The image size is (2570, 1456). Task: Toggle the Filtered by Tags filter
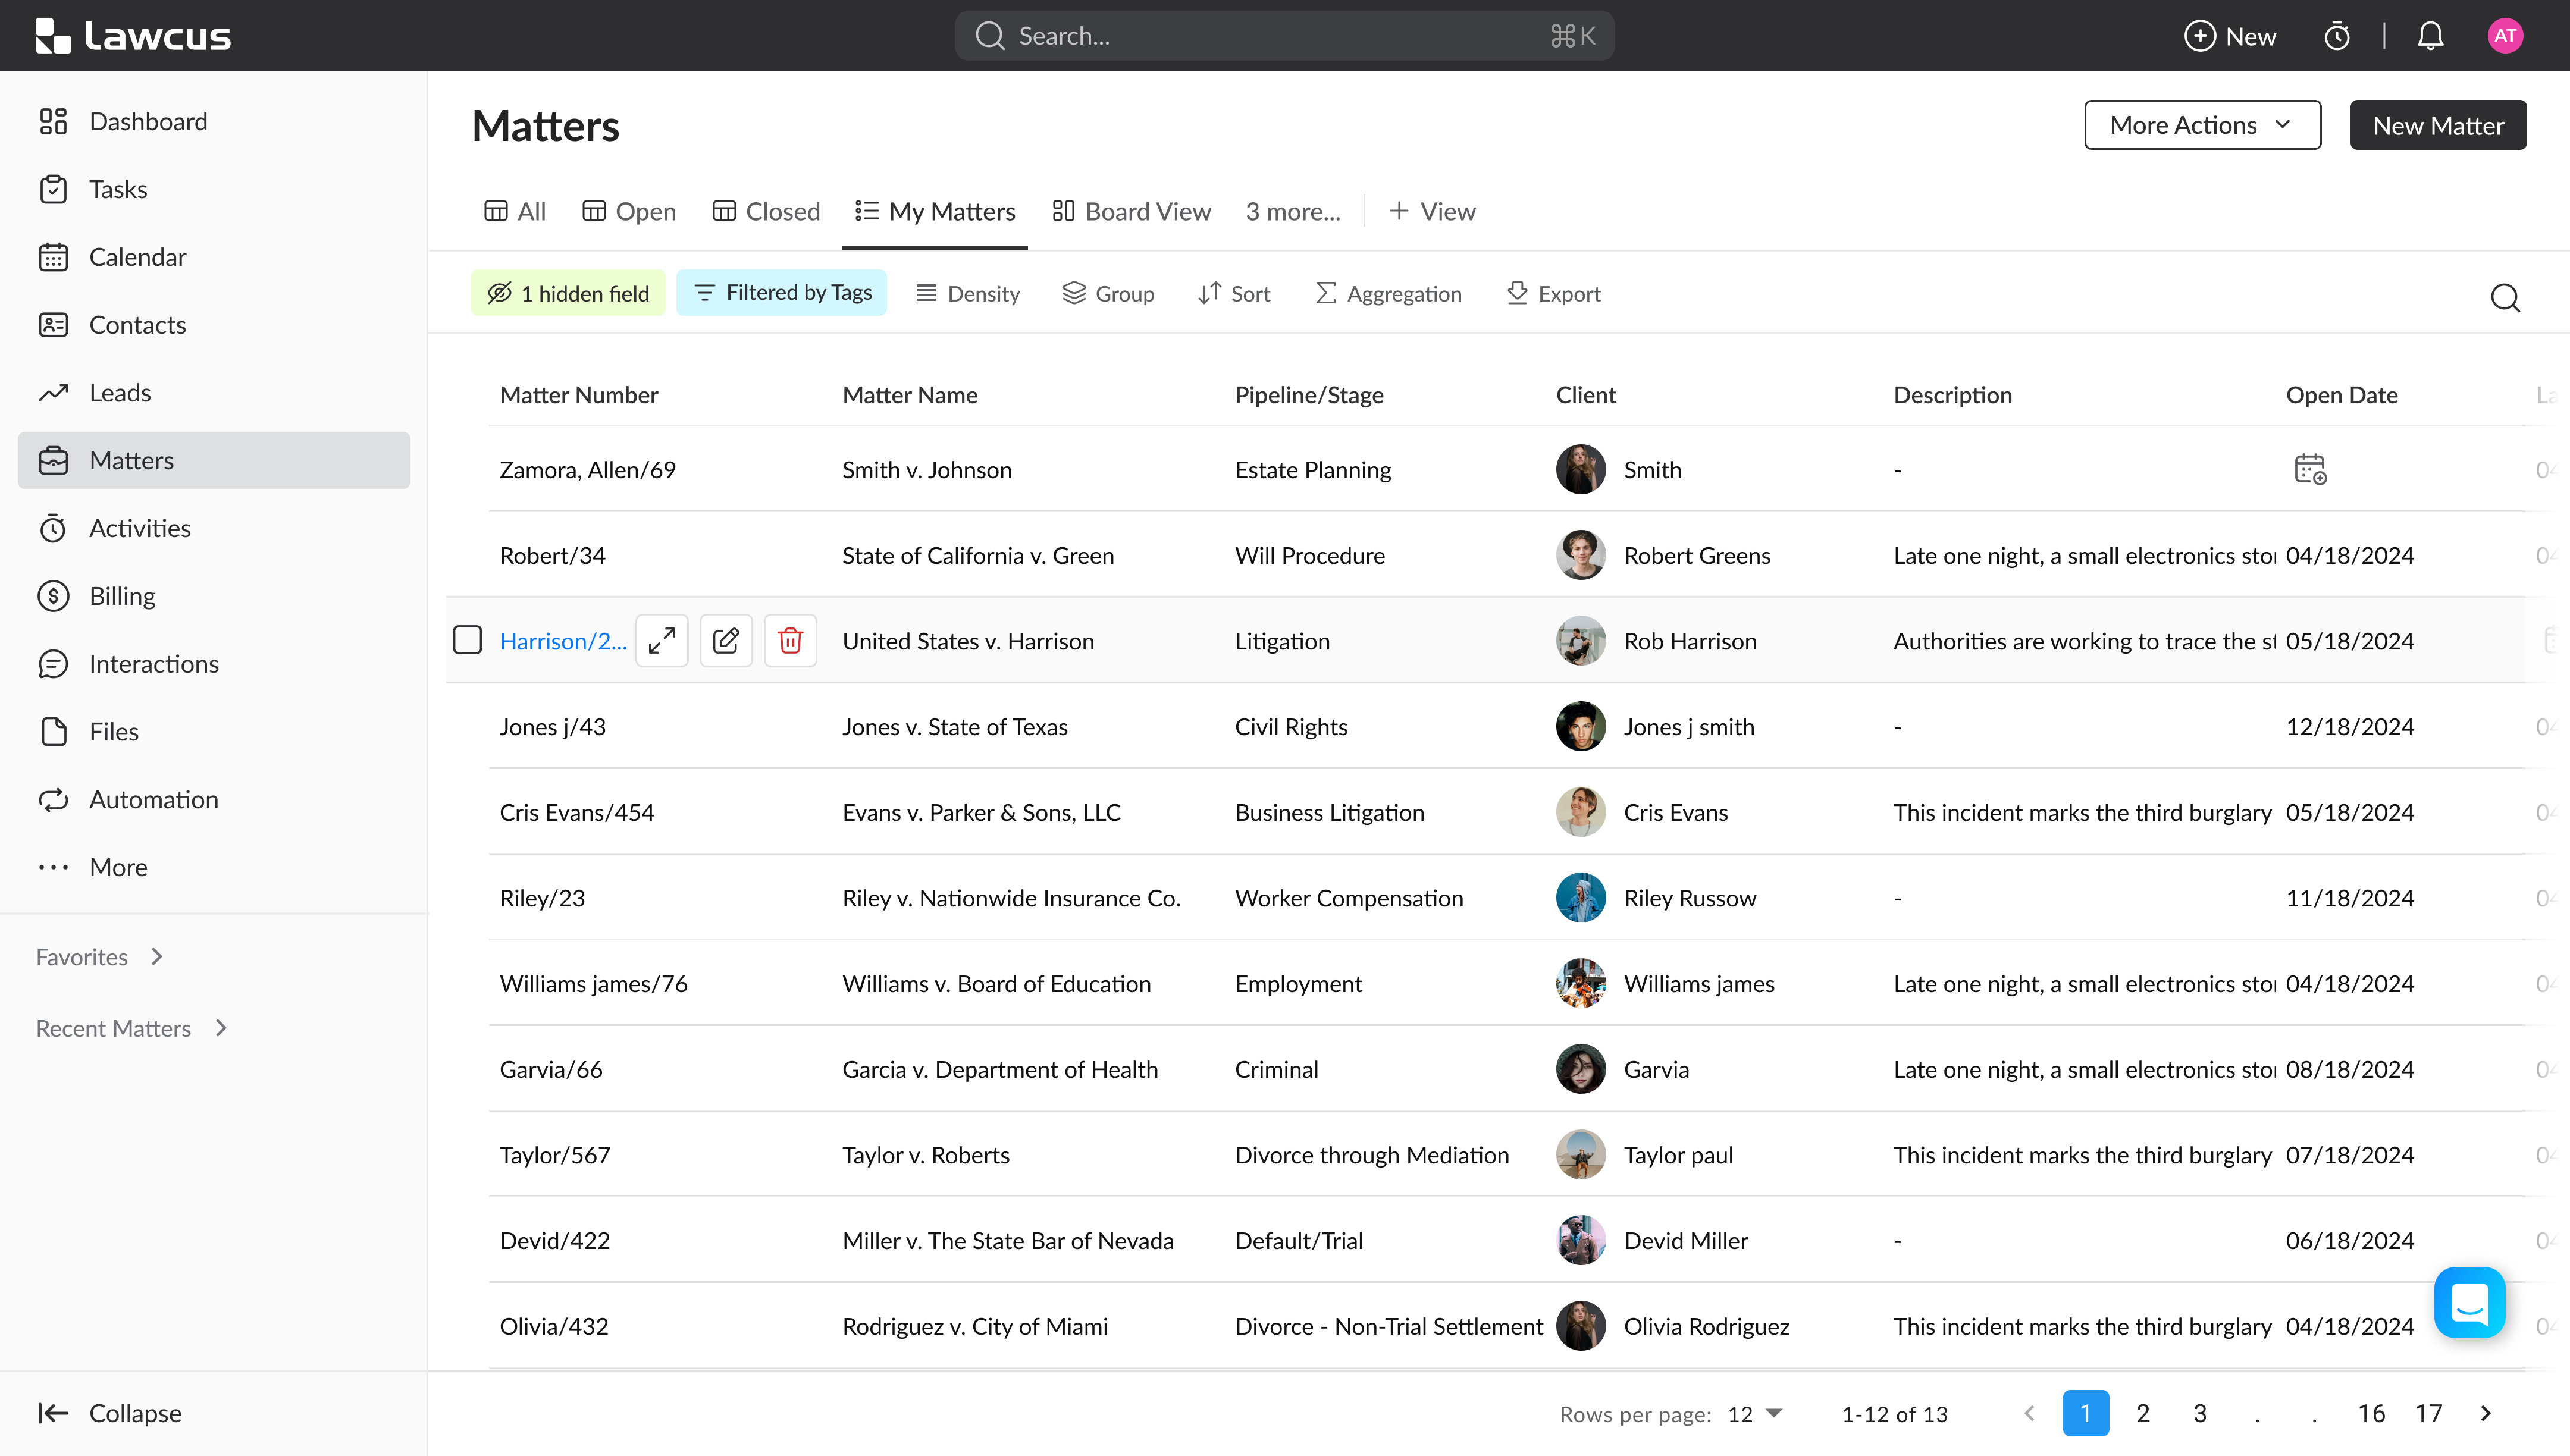782,293
